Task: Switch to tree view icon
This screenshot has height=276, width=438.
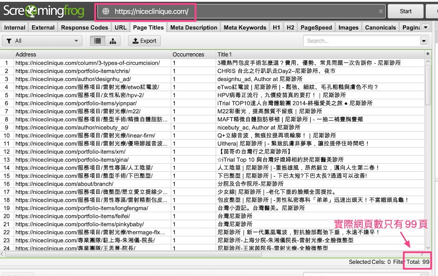Action: [x=113, y=41]
